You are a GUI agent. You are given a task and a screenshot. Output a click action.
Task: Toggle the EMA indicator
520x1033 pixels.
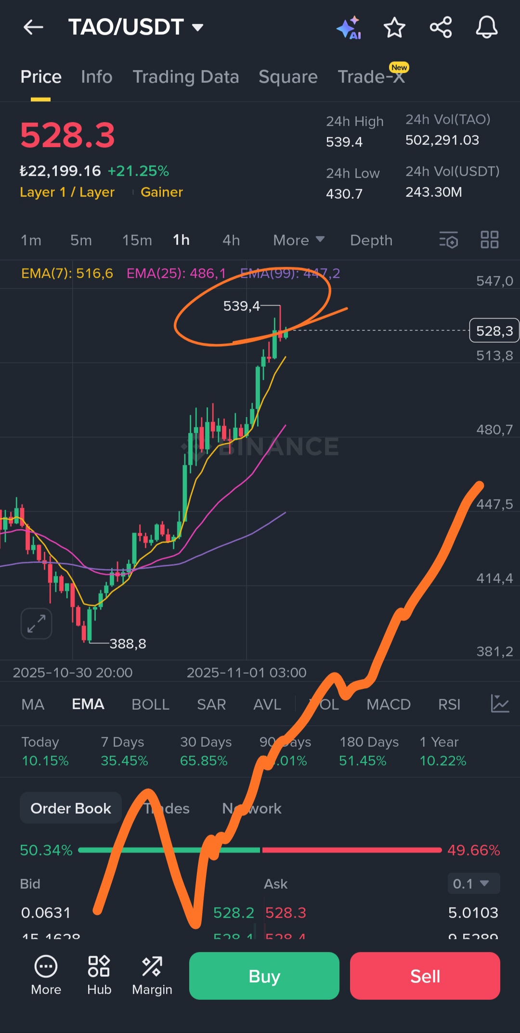[88, 704]
